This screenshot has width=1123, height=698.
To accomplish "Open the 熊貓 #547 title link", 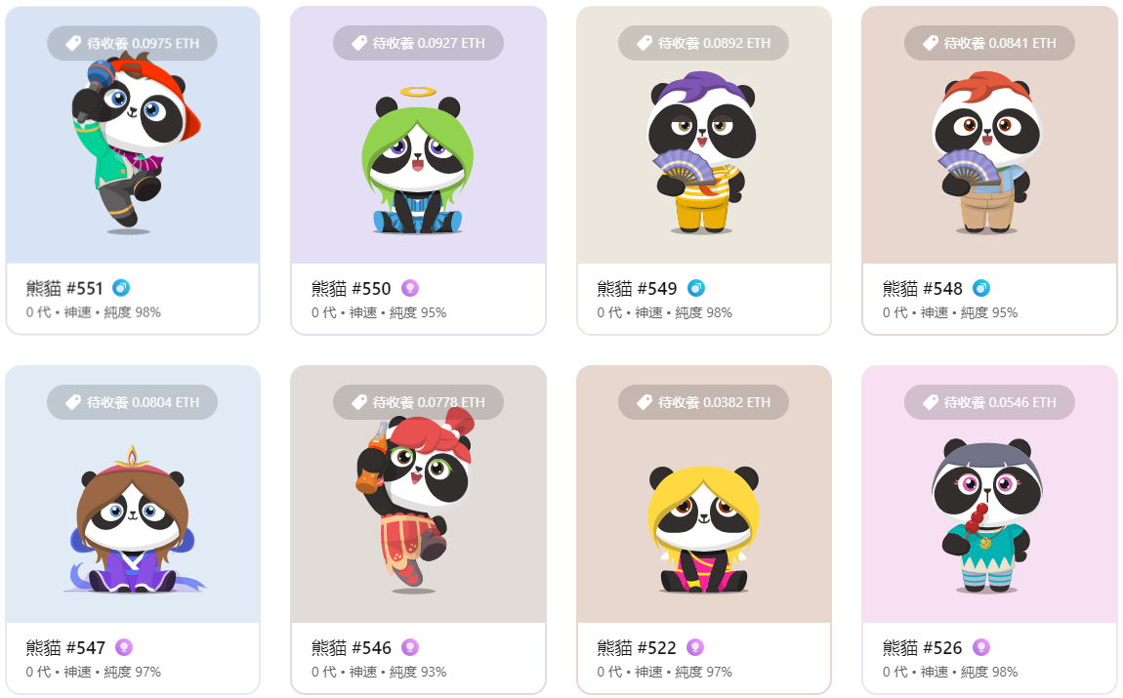I will click(65, 648).
